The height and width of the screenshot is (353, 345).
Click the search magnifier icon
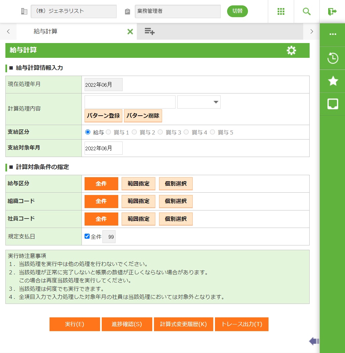307,11
